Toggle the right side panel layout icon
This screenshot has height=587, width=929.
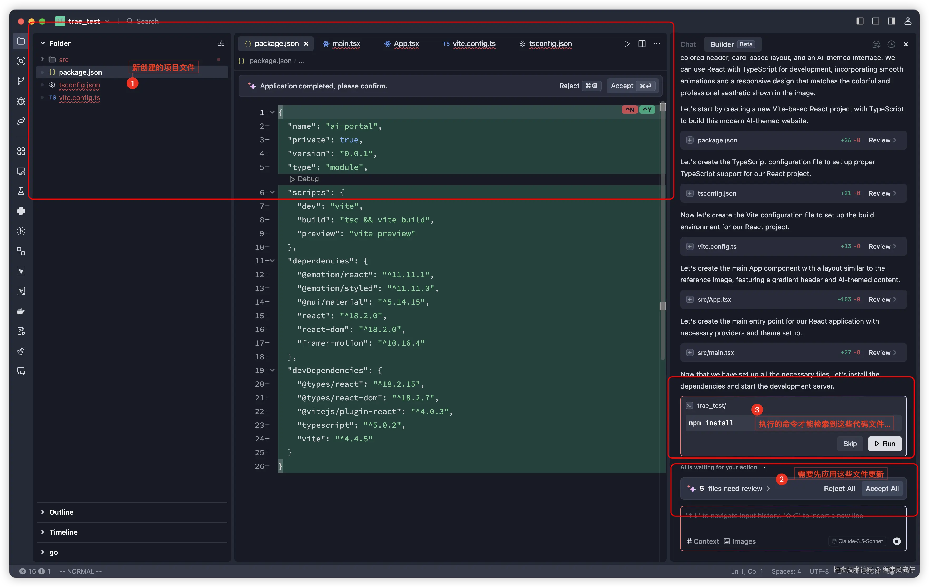pos(892,21)
